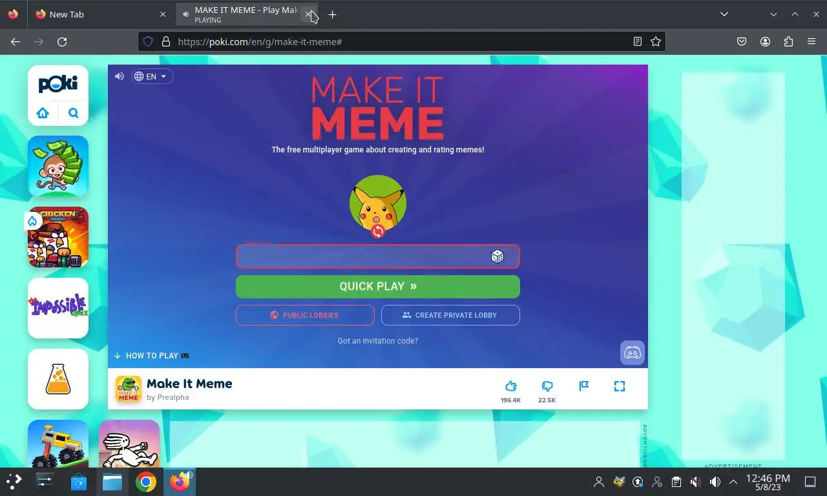Open the Extensions puzzle icon
Image resolution: width=827 pixels, height=496 pixels.
788,41
